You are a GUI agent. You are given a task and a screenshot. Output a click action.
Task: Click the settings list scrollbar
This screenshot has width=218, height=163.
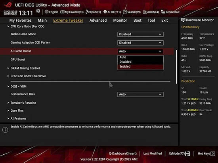pyautogui.click(x=176, y=67)
